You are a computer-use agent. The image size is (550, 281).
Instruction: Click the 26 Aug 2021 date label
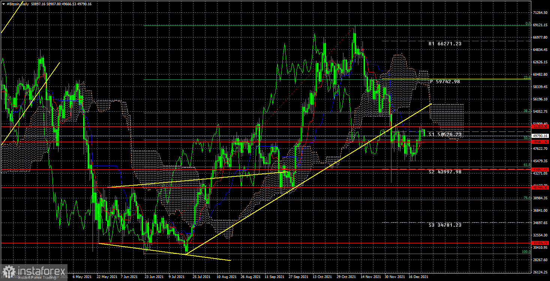(251, 277)
